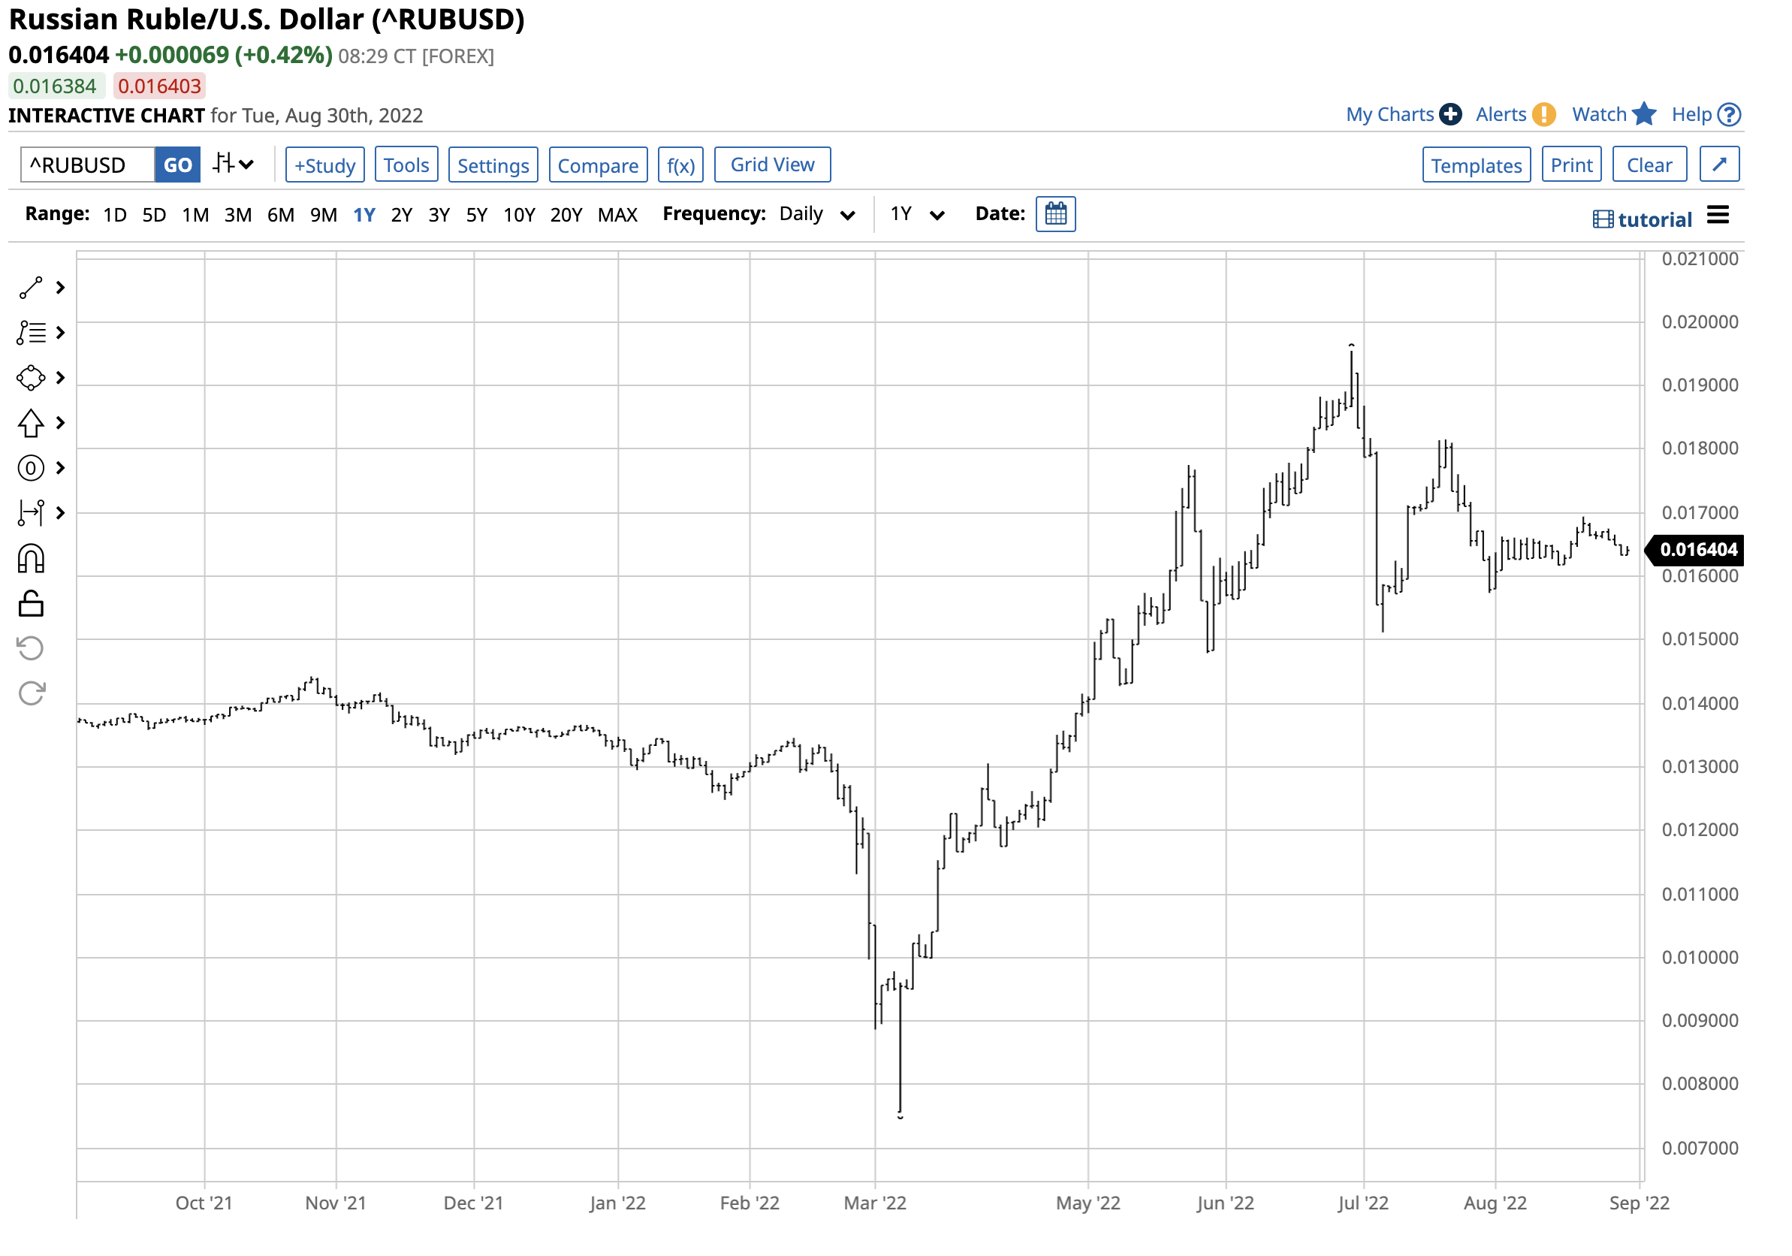Select the 6M range
This screenshot has width=1792, height=1256.
click(281, 215)
